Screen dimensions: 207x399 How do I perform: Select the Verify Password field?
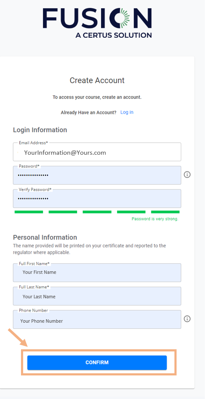pos(97,198)
